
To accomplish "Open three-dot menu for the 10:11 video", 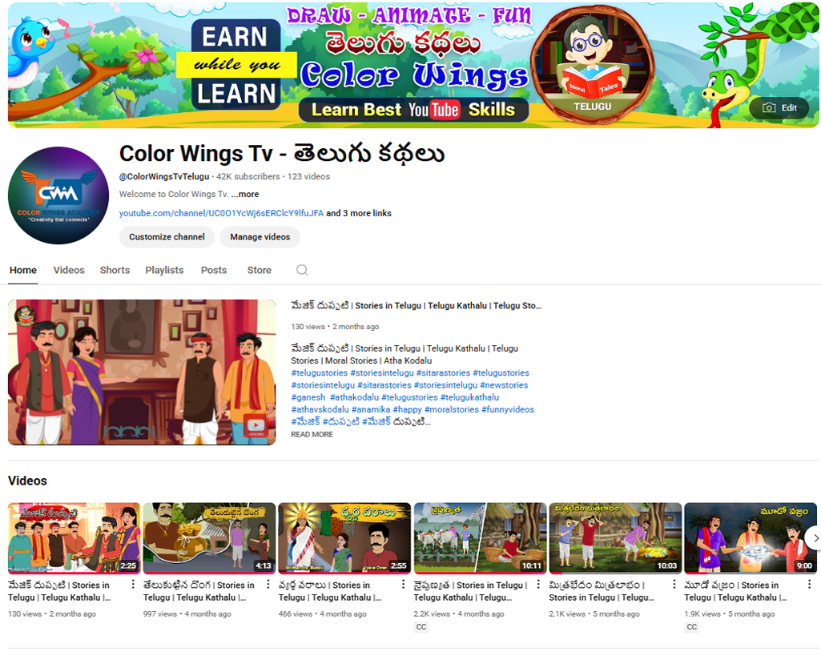I will pyautogui.click(x=539, y=585).
